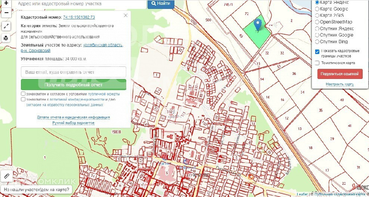Click parcel labeled 31 on map
This screenshot has width=369, height=197.
point(359,167)
